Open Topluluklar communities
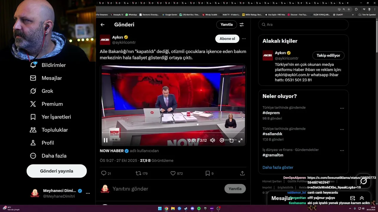The image size is (378, 212). point(49,130)
